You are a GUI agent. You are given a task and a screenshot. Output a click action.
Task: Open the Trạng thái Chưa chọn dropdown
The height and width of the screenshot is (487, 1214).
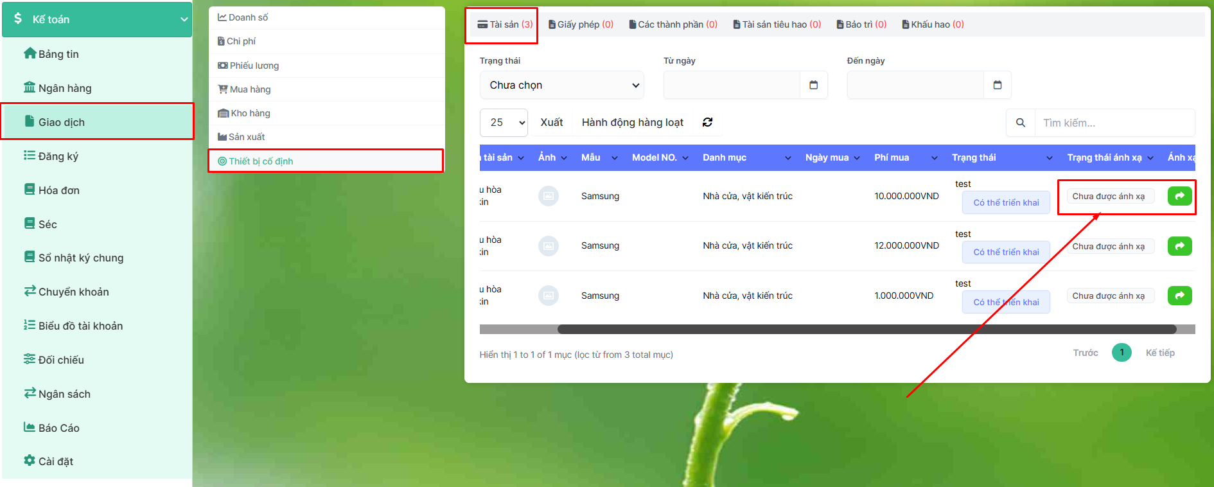pyautogui.click(x=561, y=85)
